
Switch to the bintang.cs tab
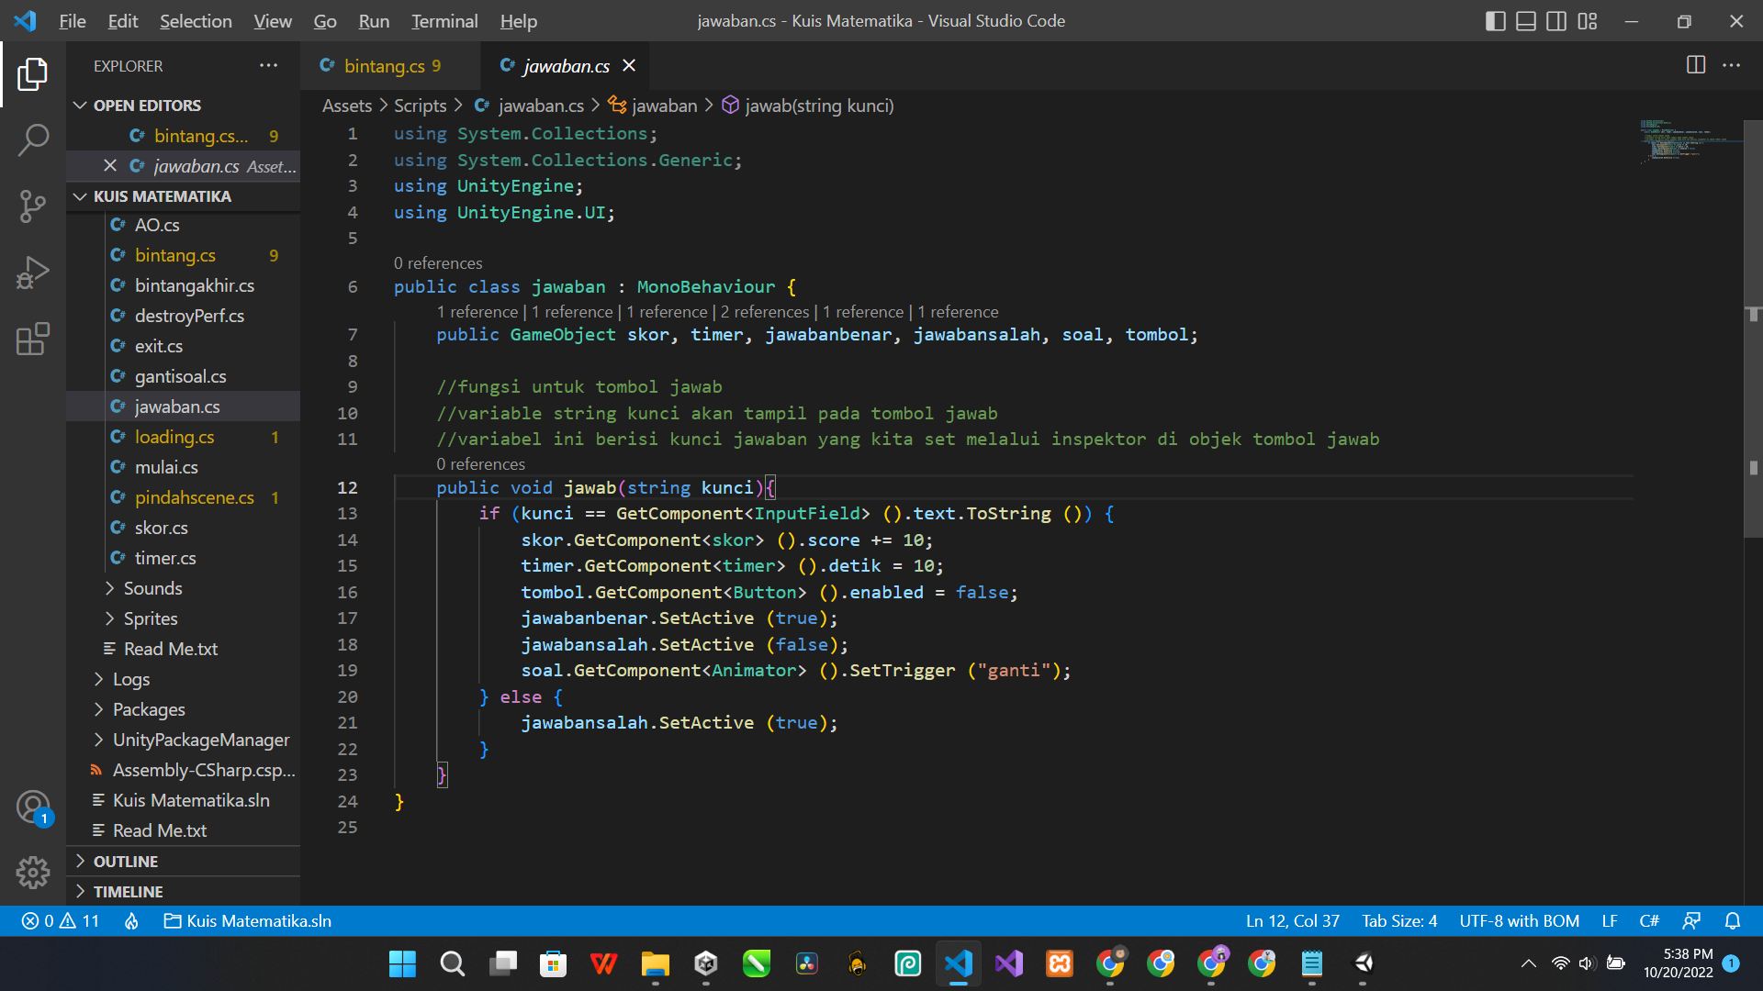(x=384, y=66)
